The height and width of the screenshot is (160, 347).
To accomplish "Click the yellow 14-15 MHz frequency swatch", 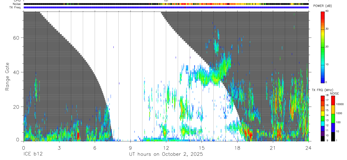I will [x=322, y=113].
